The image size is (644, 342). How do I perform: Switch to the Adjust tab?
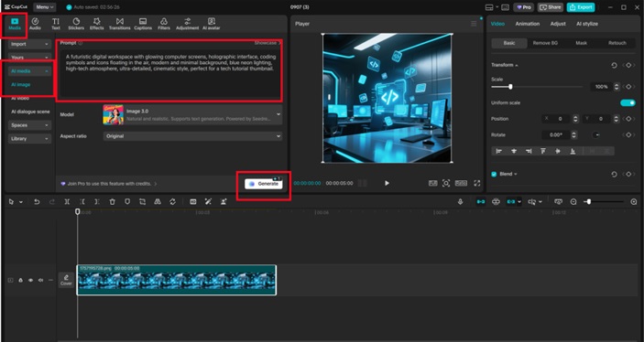[x=558, y=24]
